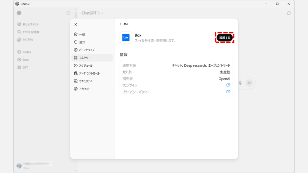Click the 生産性 category value

225,72
